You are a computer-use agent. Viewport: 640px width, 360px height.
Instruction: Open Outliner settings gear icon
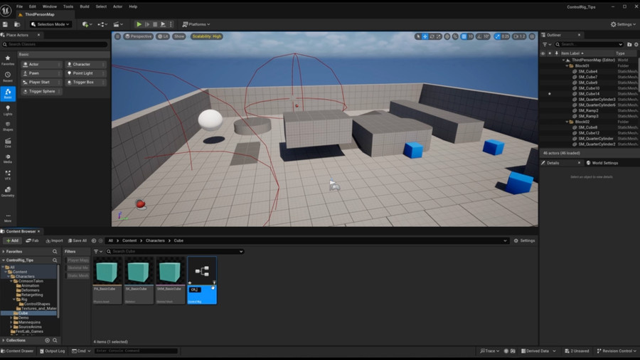click(x=636, y=44)
